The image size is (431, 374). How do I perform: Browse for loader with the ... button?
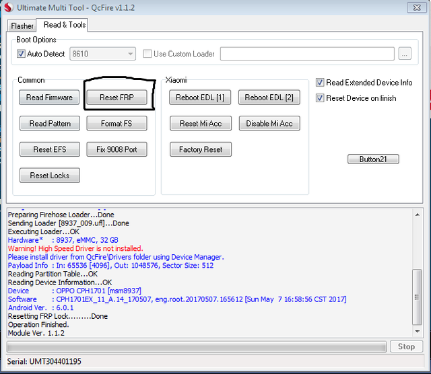[405, 54]
